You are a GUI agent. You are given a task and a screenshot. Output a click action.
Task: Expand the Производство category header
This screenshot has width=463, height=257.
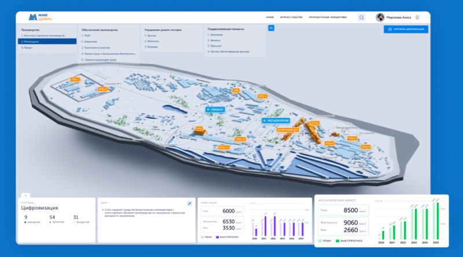click(31, 29)
